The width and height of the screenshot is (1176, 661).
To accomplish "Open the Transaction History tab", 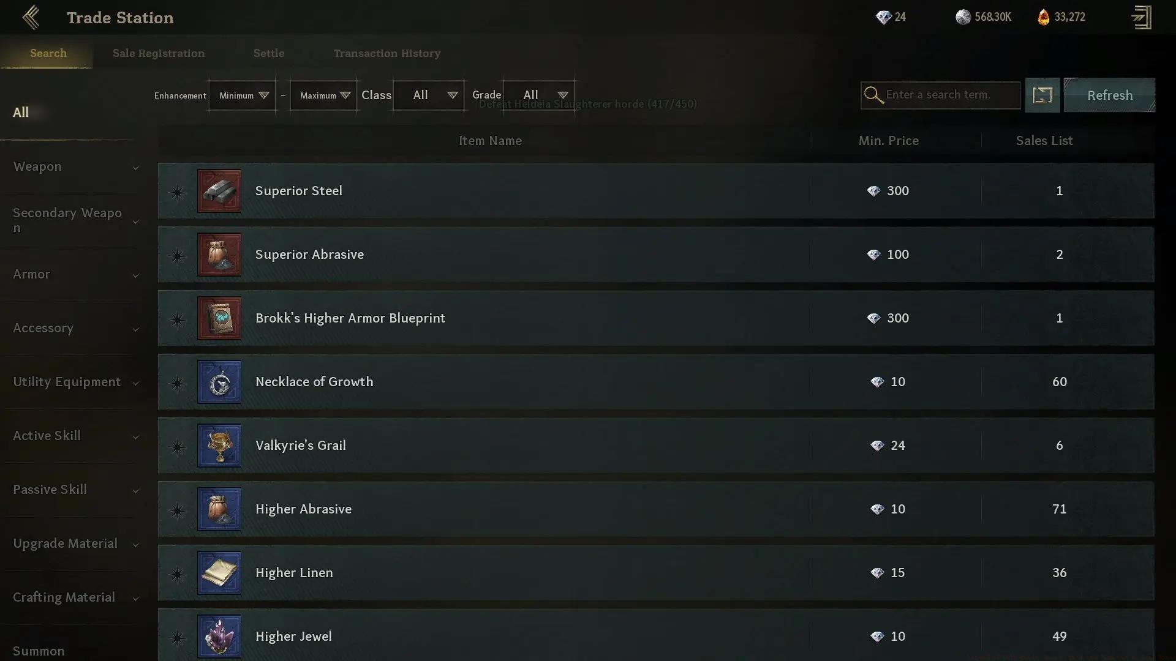I will (x=386, y=53).
